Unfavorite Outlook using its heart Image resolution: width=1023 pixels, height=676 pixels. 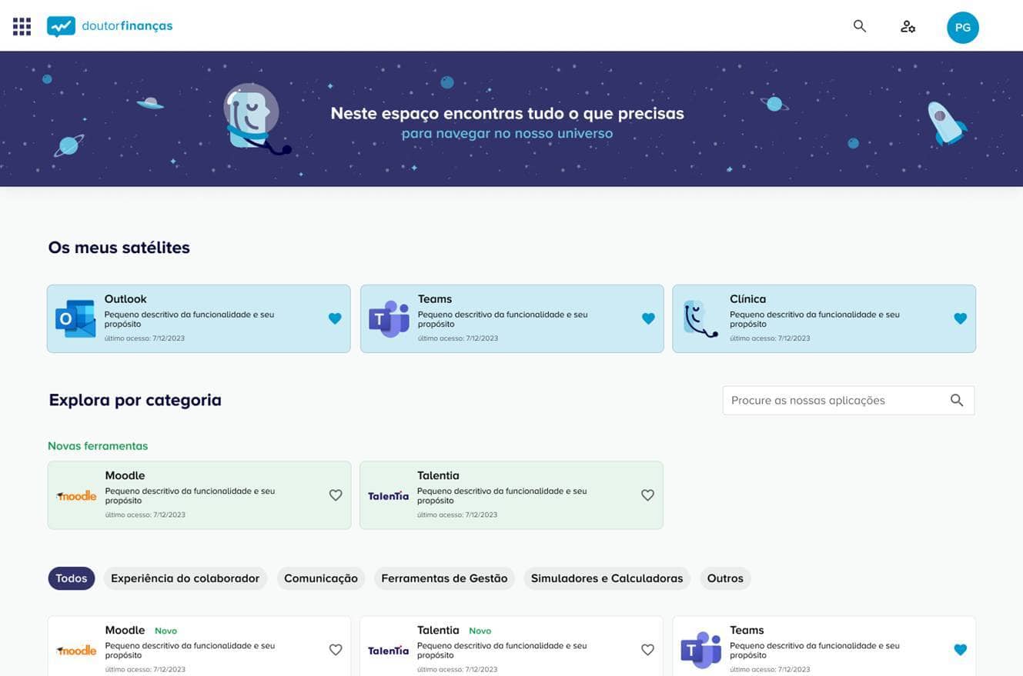tap(335, 318)
